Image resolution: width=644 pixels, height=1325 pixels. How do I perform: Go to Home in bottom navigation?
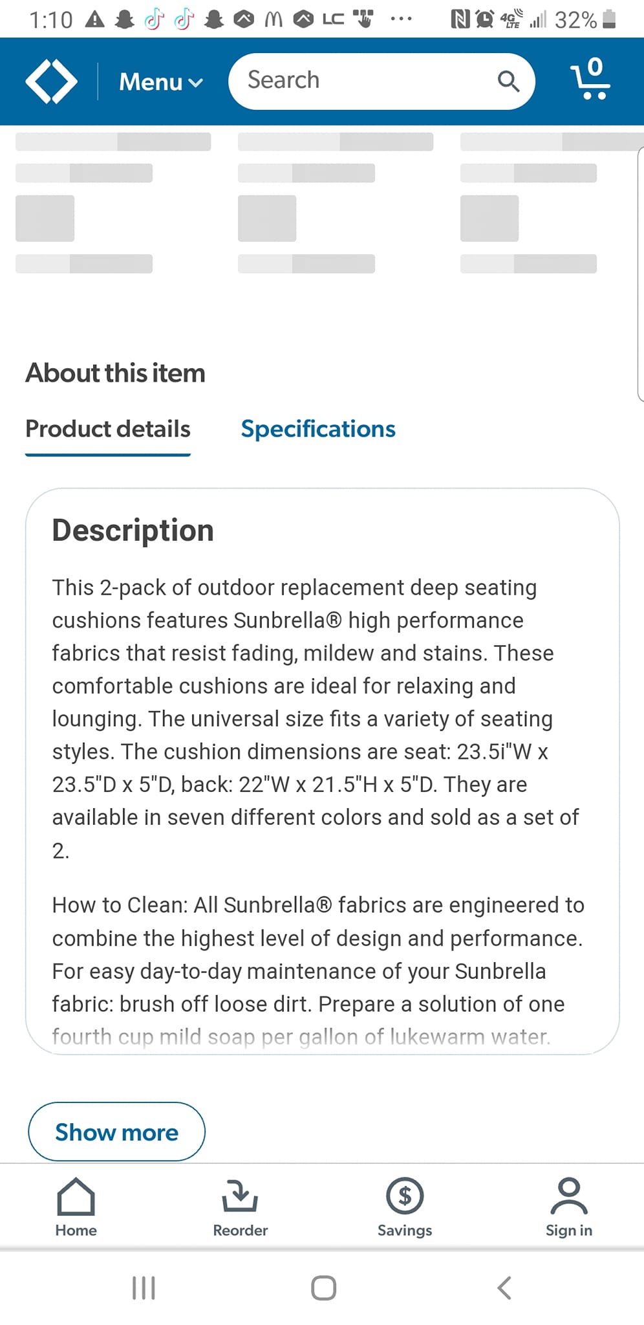[x=76, y=1206]
